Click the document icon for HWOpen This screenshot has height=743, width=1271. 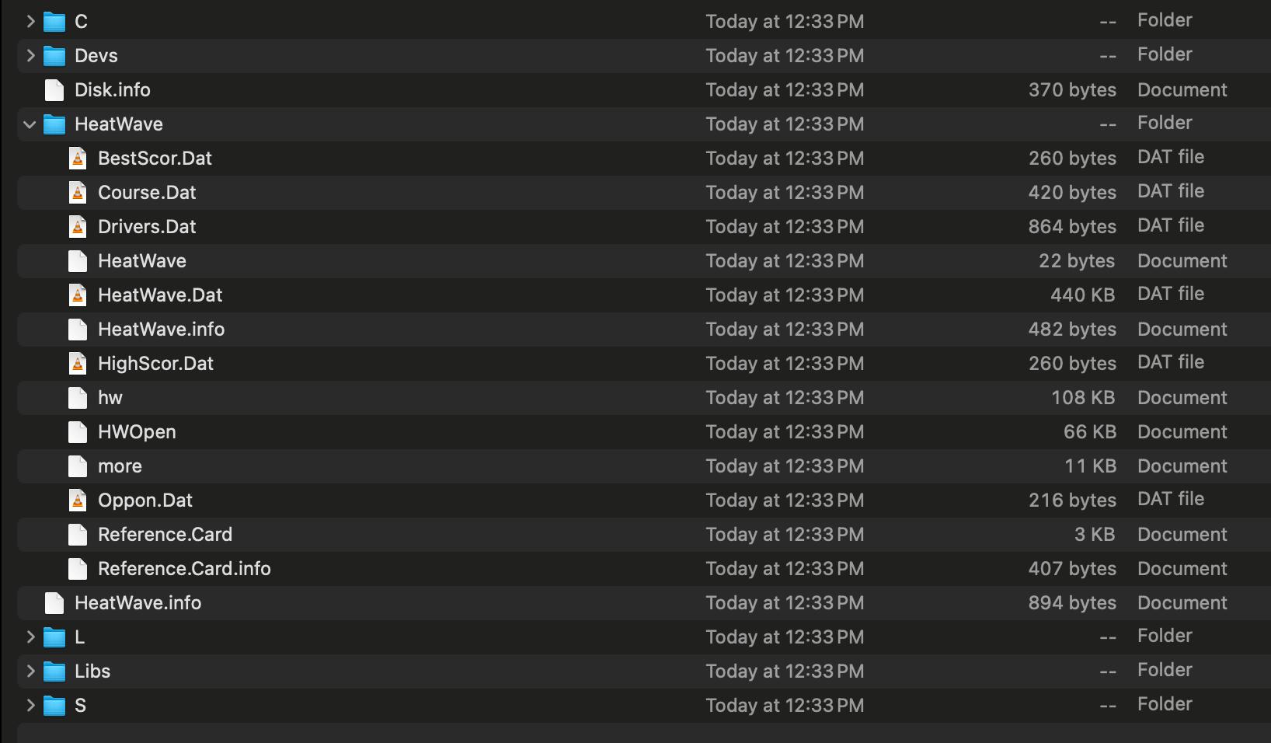pyautogui.click(x=78, y=432)
